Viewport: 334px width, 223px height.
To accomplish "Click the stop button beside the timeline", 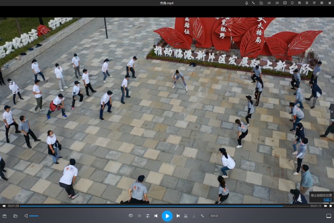I will 331,206.
